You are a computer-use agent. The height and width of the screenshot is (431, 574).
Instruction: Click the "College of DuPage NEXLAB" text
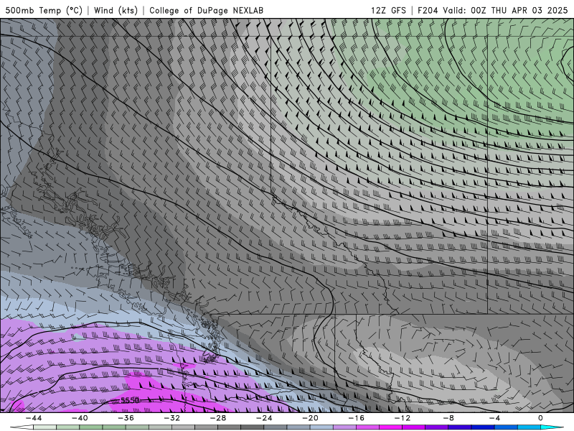pyautogui.click(x=206, y=10)
